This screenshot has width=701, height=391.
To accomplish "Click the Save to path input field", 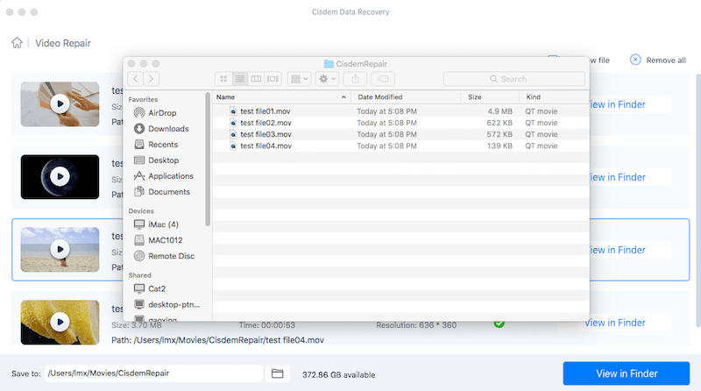I will click(x=153, y=373).
